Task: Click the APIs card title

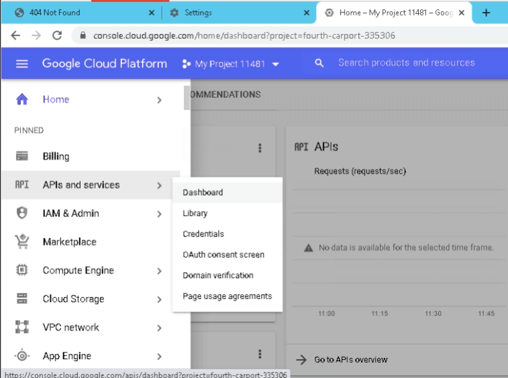Action: (x=326, y=147)
